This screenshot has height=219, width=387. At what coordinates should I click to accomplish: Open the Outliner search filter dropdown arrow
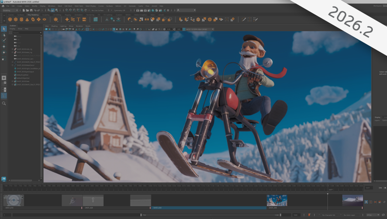(x=40, y=33)
